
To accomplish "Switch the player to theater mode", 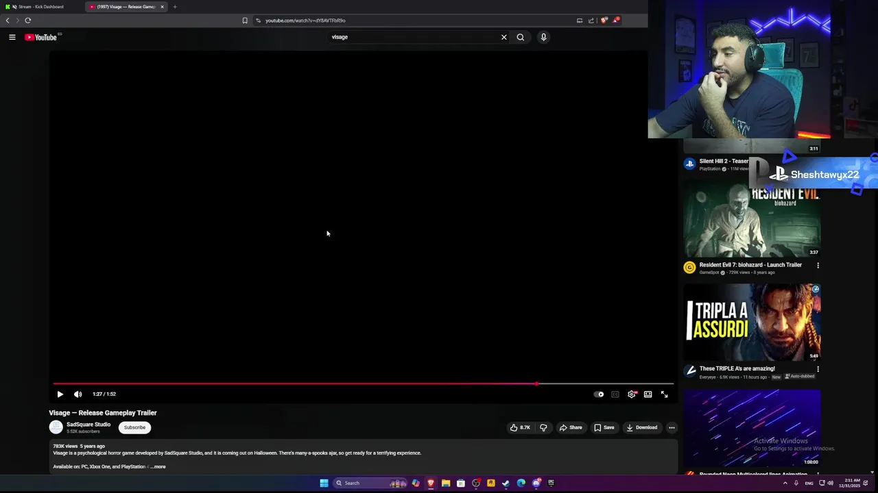I will point(648,394).
